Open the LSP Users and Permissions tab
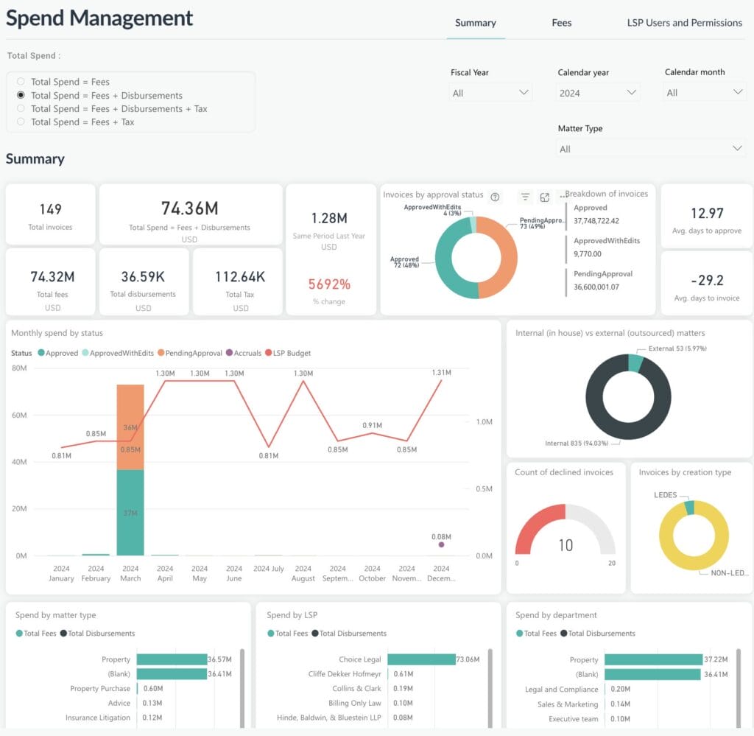 (684, 23)
